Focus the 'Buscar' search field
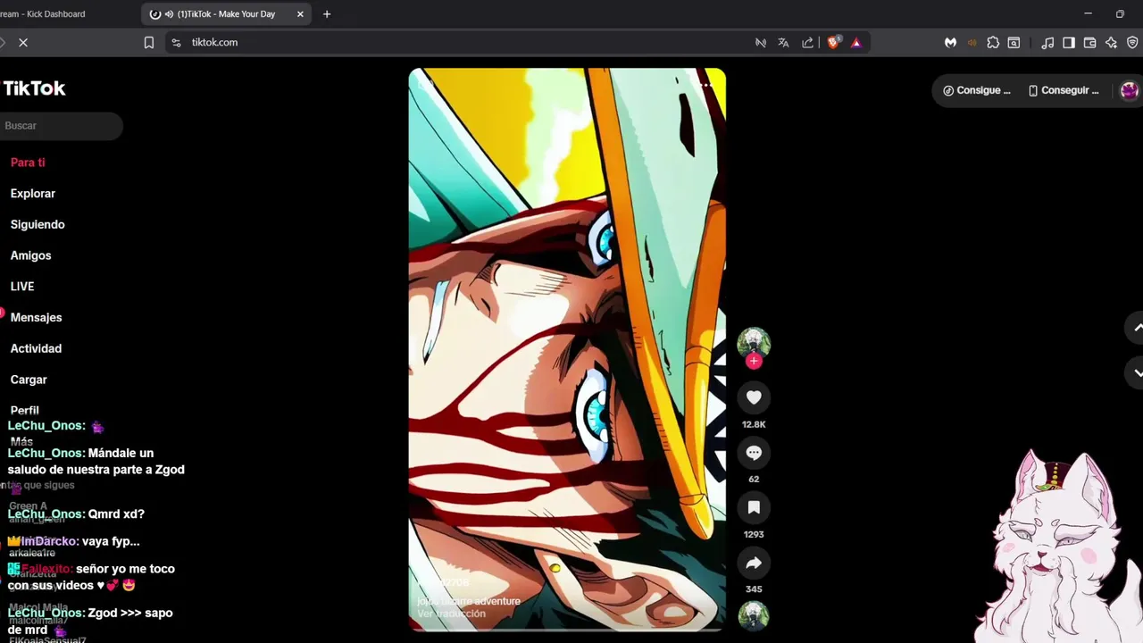 pos(59,126)
